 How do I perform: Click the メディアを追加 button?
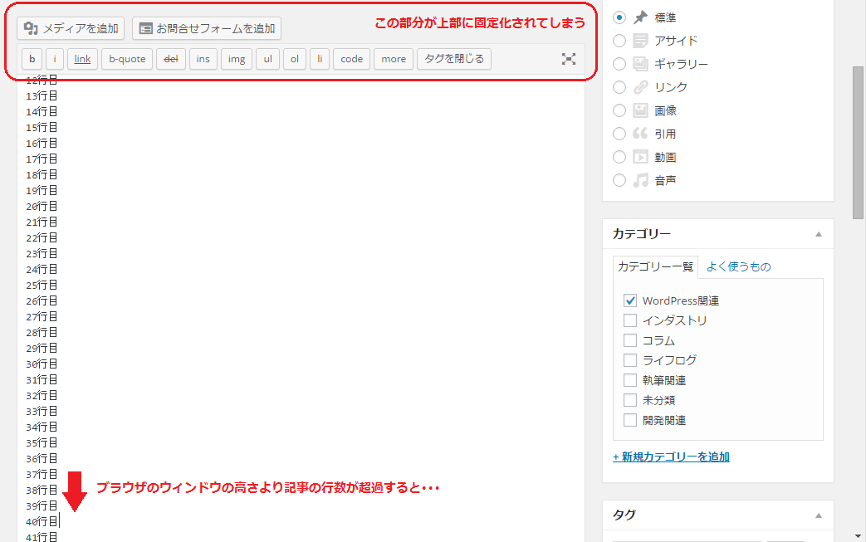(71, 27)
